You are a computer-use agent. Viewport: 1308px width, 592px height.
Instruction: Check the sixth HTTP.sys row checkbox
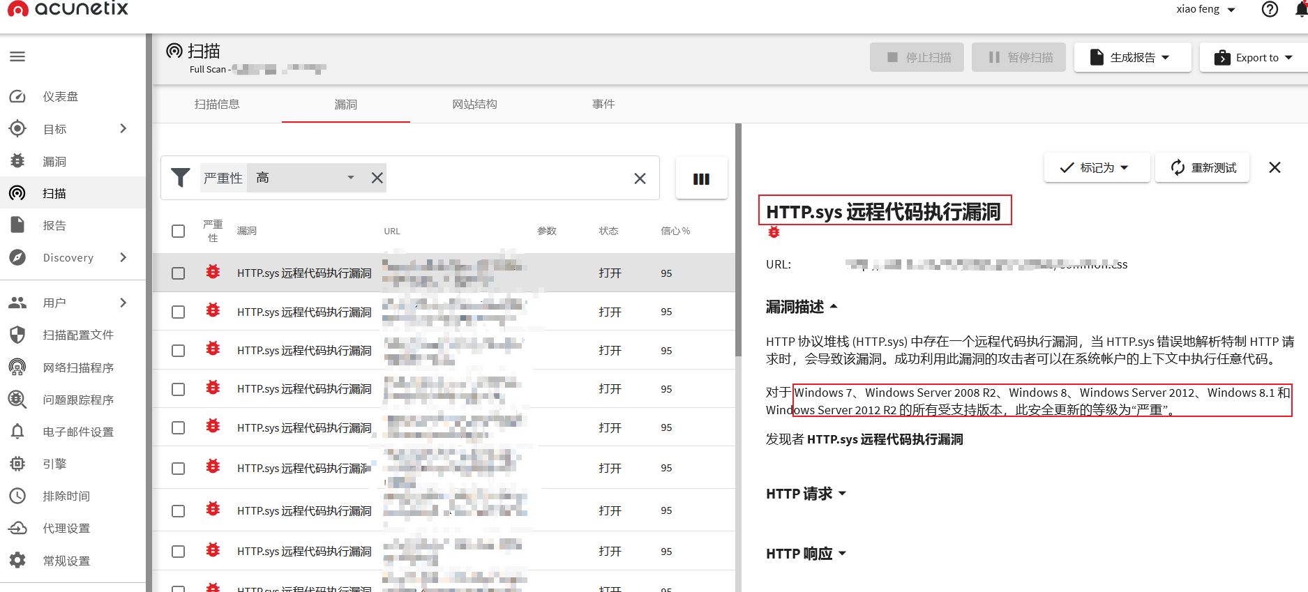click(x=179, y=468)
